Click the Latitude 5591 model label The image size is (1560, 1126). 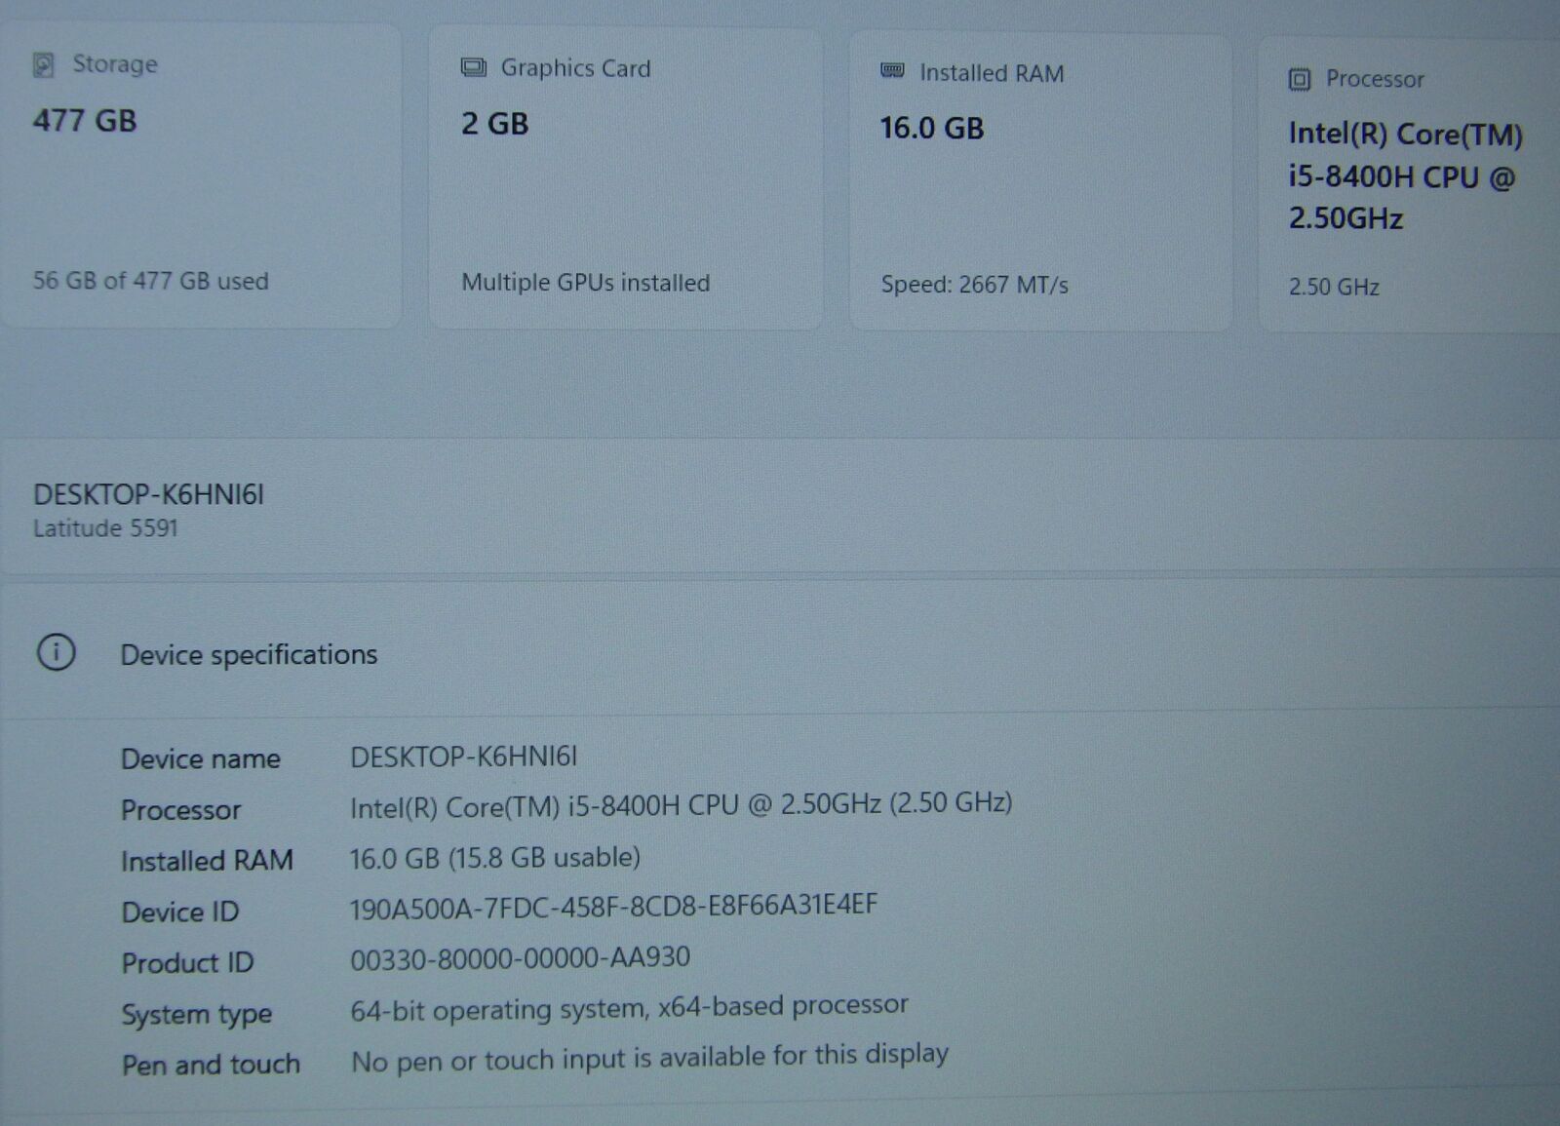(x=105, y=528)
